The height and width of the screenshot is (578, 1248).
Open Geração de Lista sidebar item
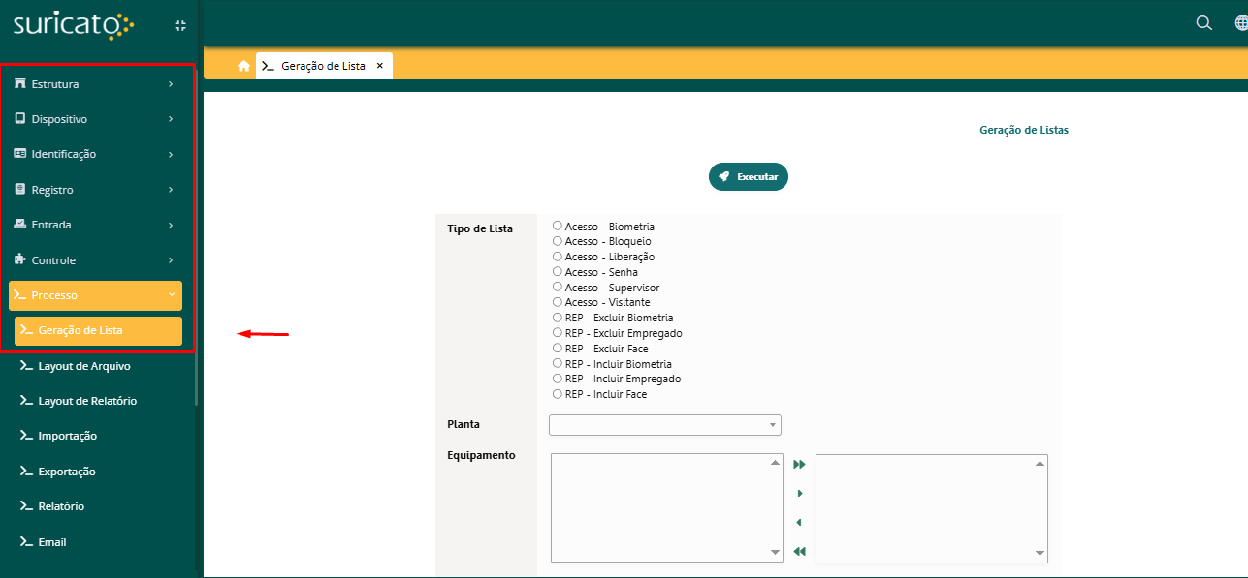[x=98, y=330]
